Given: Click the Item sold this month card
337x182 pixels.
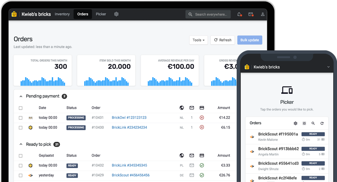Looking at the screenshot, I should click(x=106, y=70).
